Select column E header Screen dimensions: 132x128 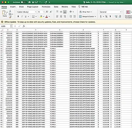tap(83, 30)
